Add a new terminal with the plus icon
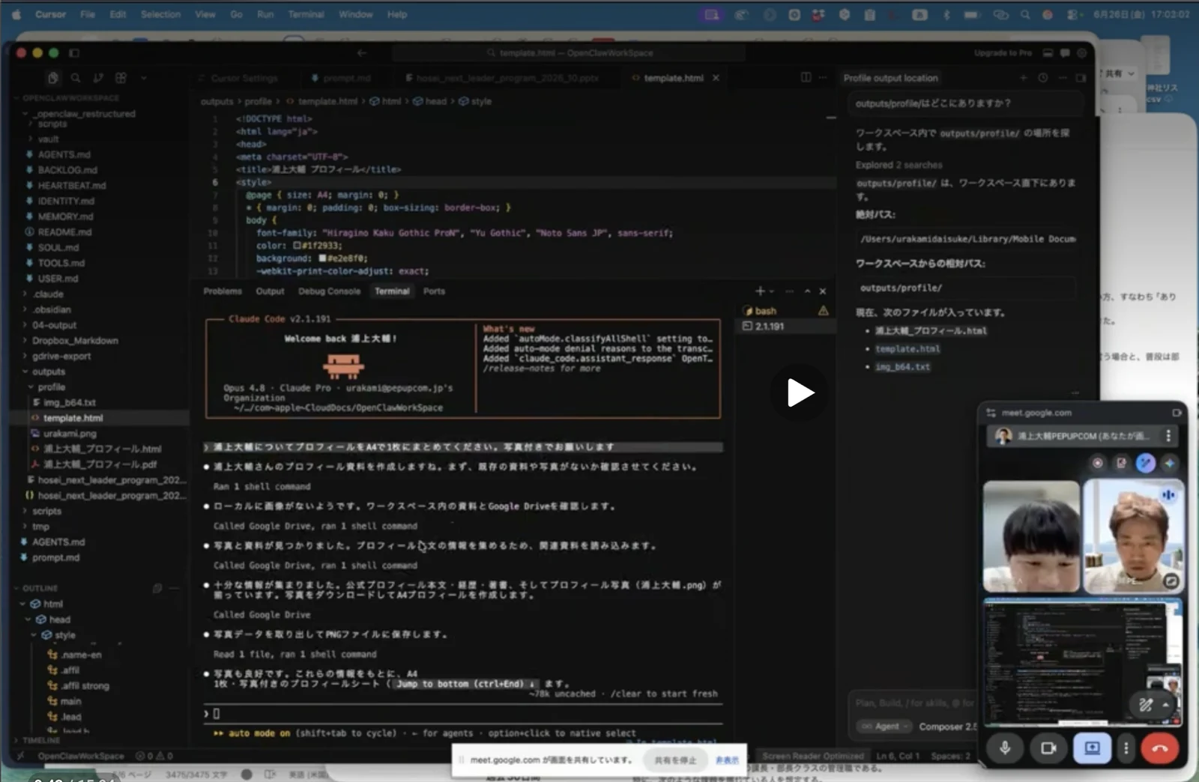 760,291
